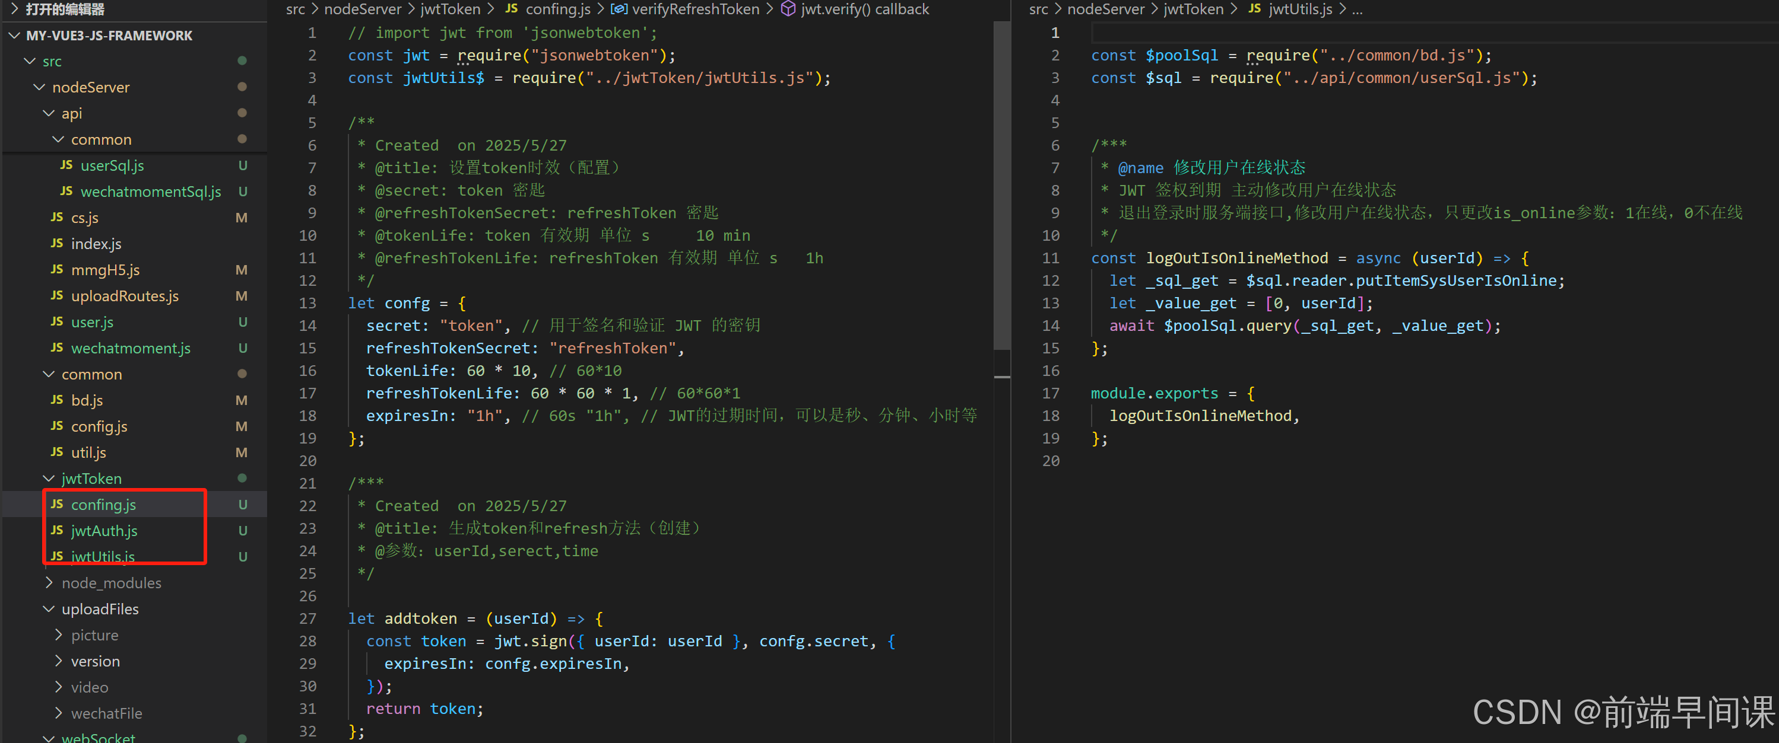Click nodeServer in left editor breadcrumb
The image size is (1779, 743).
(362, 9)
